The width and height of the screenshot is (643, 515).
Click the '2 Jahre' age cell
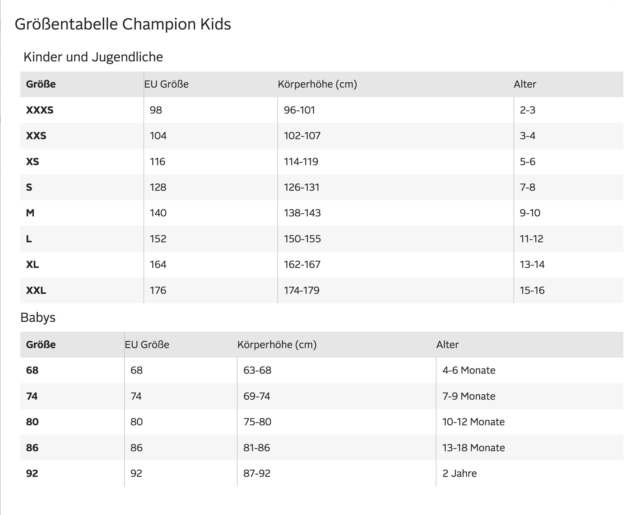point(459,474)
